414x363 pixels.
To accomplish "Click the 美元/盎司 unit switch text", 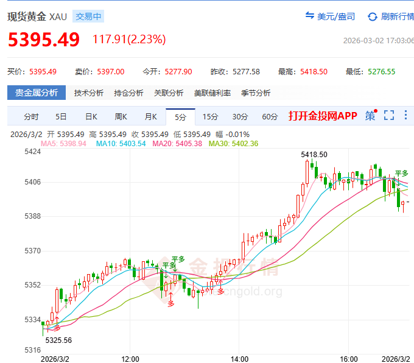I will point(336,16).
